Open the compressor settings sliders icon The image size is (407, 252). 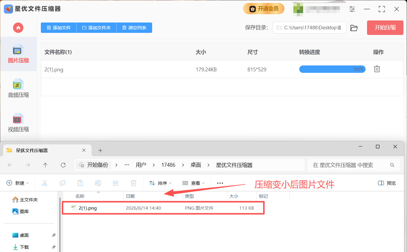pos(352,9)
